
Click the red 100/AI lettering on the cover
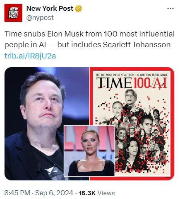150,83
